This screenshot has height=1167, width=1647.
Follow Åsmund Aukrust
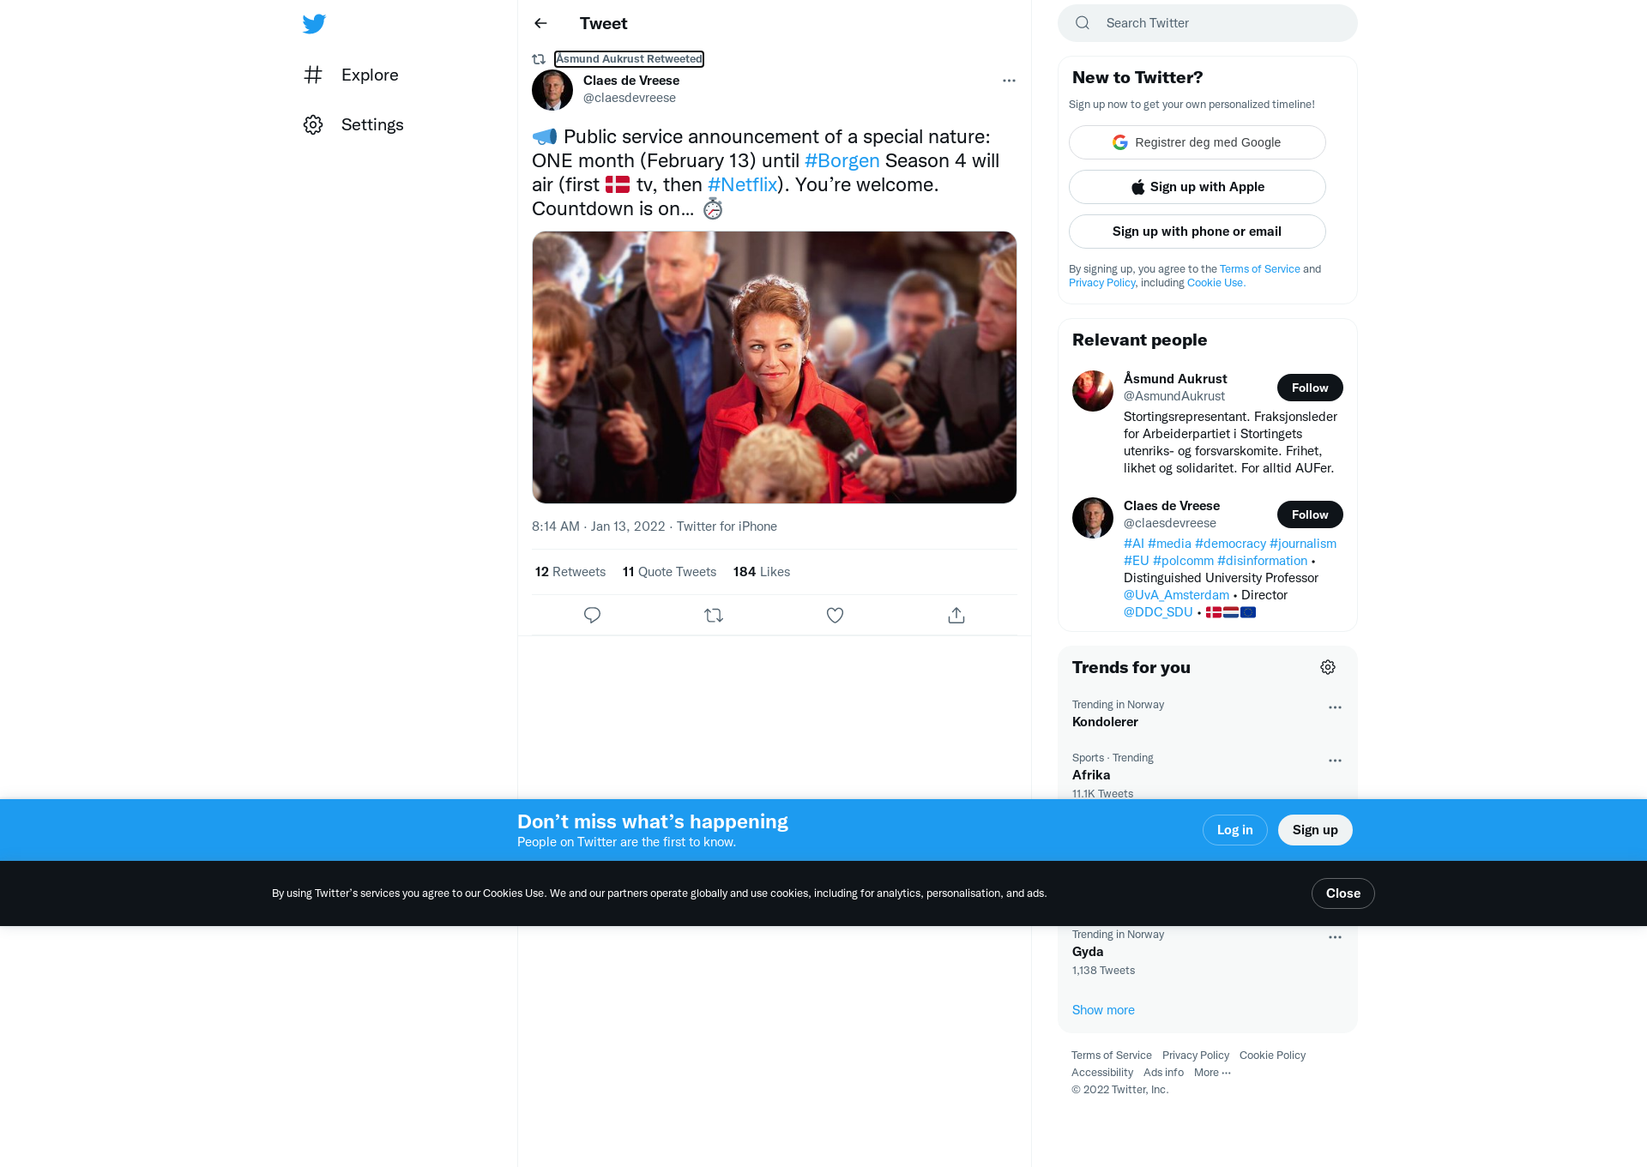coord(1310,388)
